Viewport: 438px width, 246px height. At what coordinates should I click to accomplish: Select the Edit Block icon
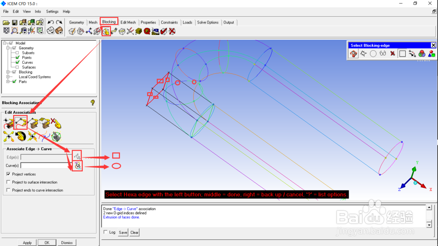[x=97, y=31]
